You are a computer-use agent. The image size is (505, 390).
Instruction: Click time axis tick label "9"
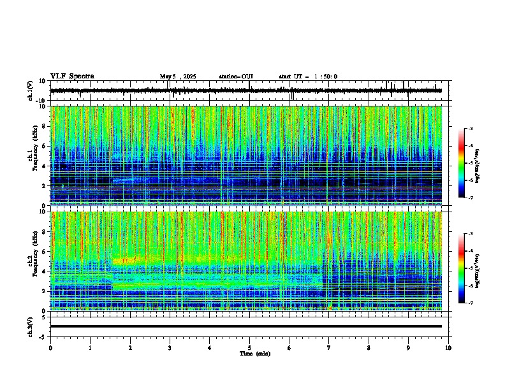tap(408, 348)
